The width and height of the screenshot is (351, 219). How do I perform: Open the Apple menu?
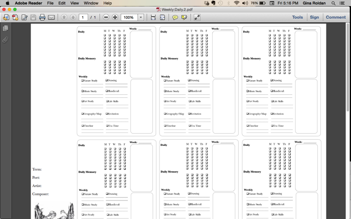coord(8,3)
